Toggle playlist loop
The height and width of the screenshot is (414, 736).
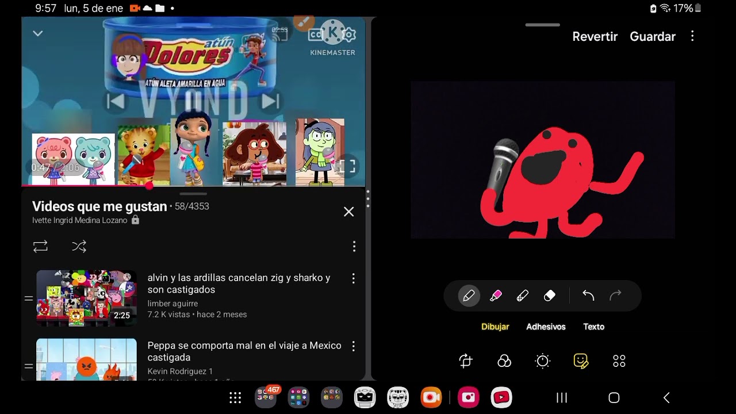[40, 247]
